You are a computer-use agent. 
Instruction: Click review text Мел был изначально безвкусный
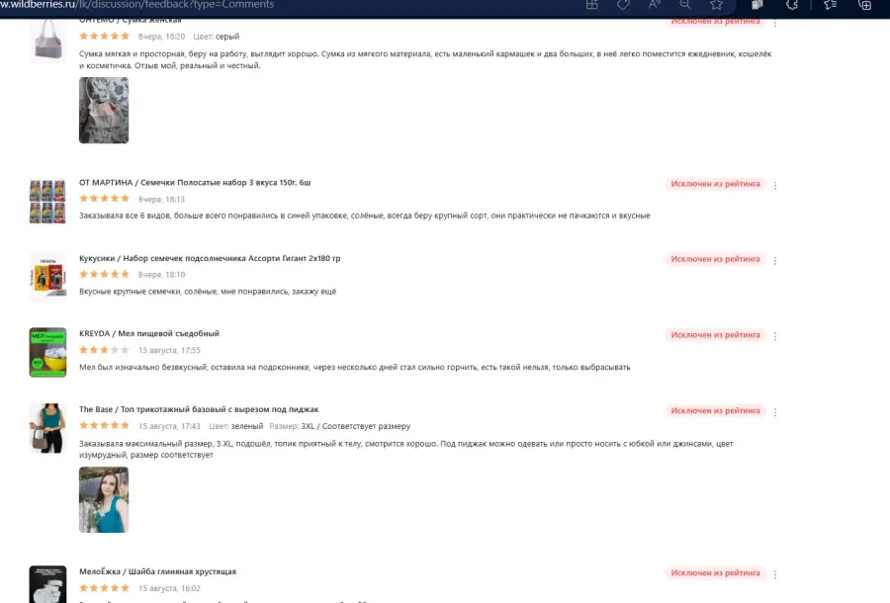(355, 367)
